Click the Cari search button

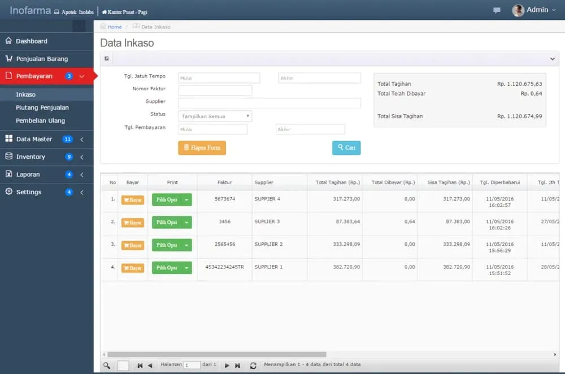click(346, 147)
